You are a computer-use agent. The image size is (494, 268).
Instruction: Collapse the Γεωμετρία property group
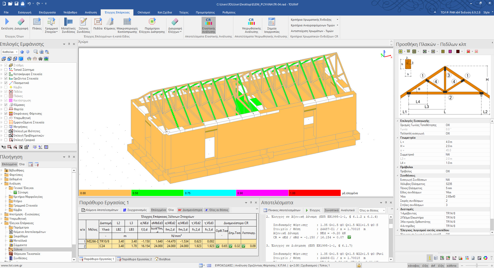(397, 138)
